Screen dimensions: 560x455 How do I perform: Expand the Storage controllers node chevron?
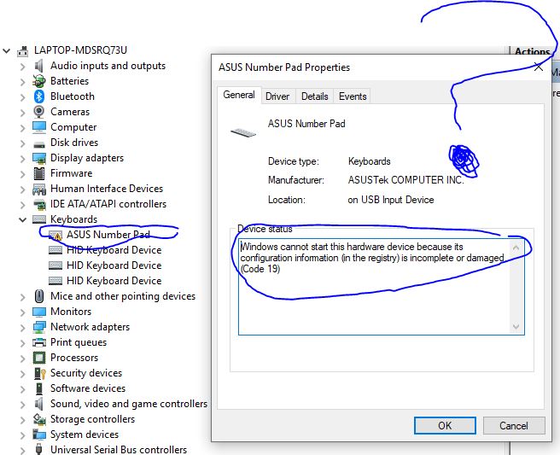pos(22,420)
